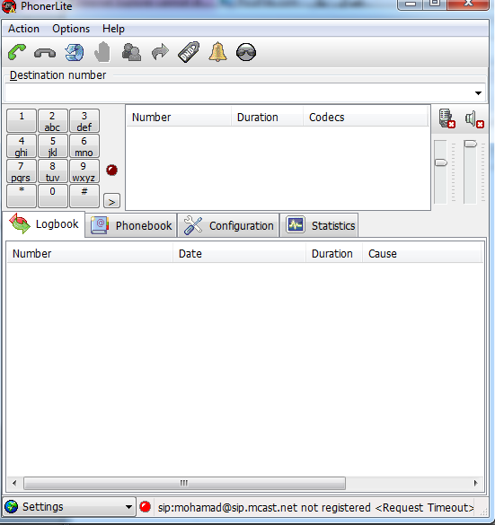Hang up with the gray handset icon
Image resolution: width=495 pixels, height=525 pixels.
pos(45,53)
